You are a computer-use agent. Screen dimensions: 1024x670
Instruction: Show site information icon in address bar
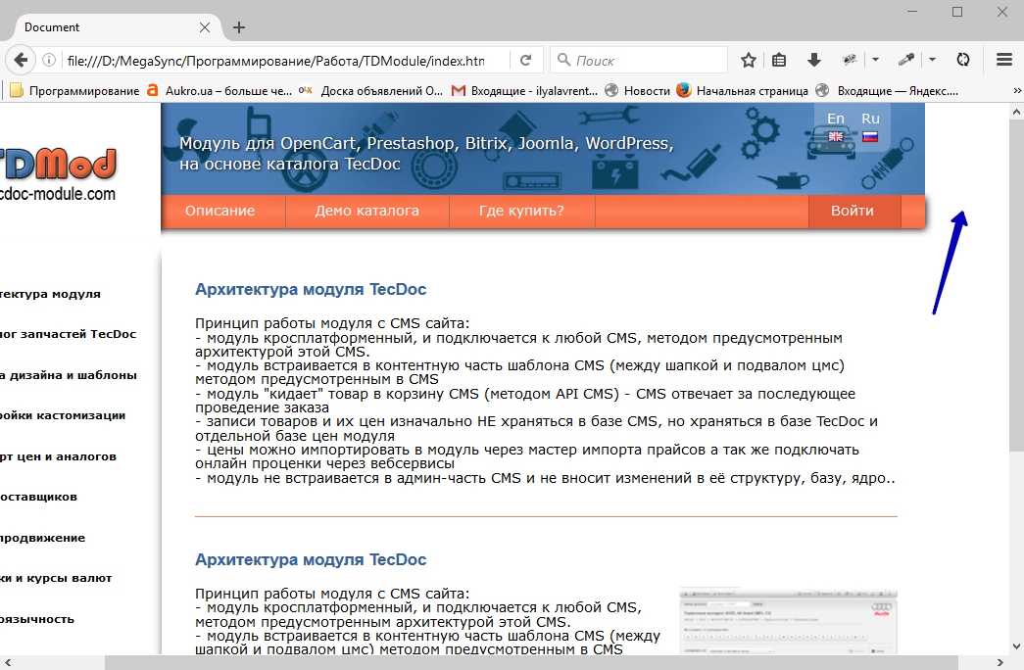pyautogui.click(x=49, y=60)
